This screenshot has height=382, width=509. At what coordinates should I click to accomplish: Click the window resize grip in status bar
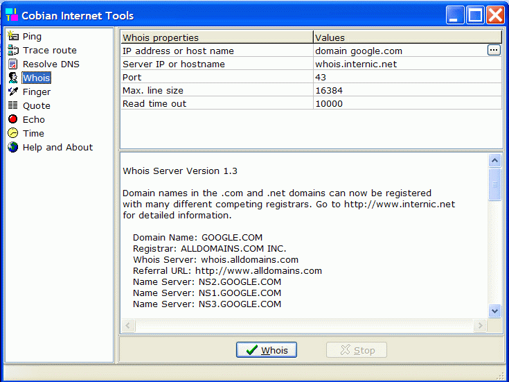coord(501,376)
